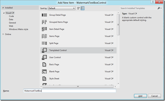Open the Sort by Default dropdown
The width and height of the screenshot is (165, 101).
click(62, 8)
